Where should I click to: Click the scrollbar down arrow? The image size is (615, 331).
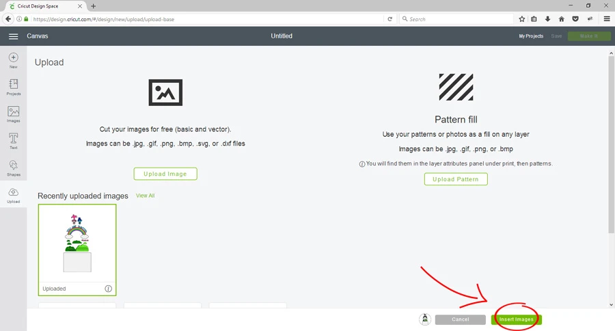[x=611, y=304]
